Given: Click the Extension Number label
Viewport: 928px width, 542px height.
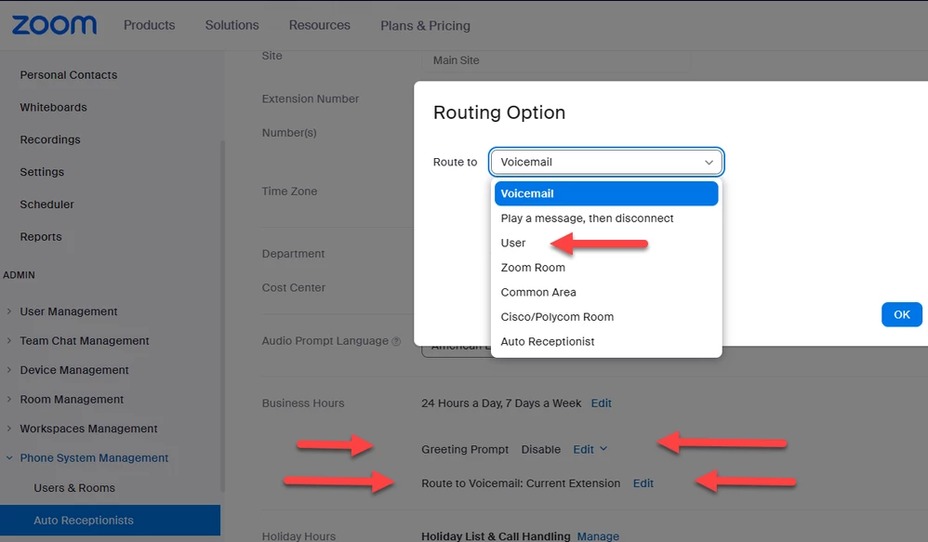Looking at the screenshot, I should [311, 99].
